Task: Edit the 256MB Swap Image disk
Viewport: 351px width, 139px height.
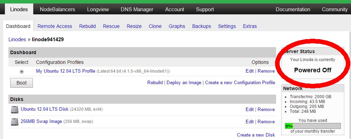Action: coord(250,122)
